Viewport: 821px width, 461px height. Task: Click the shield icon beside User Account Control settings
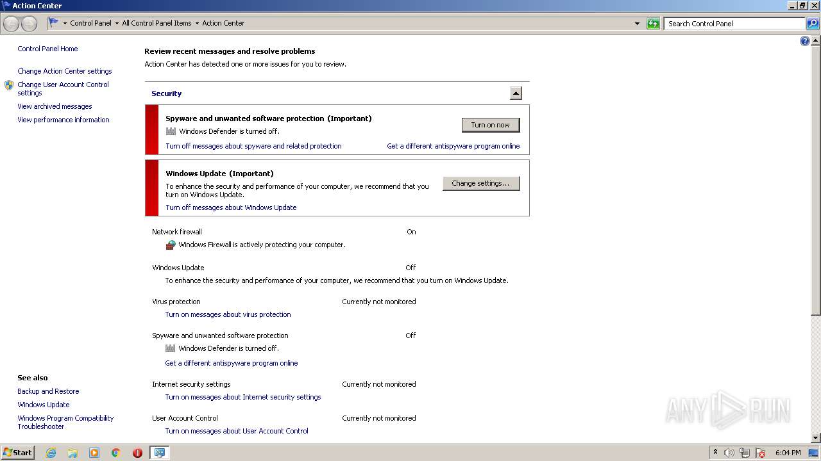tap(9, 85)
